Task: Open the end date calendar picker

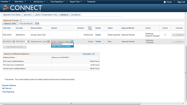Action: [x=29, y=41]
